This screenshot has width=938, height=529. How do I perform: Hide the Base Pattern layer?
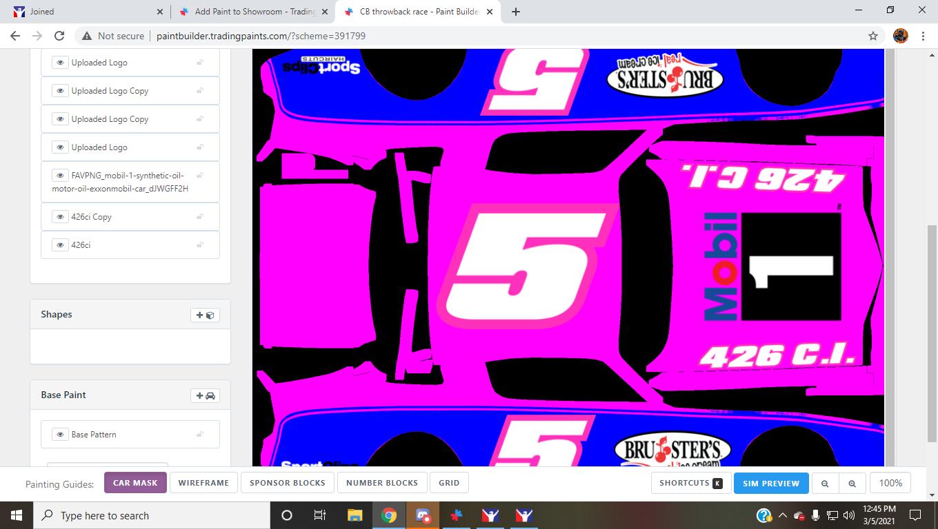(60, 435)
